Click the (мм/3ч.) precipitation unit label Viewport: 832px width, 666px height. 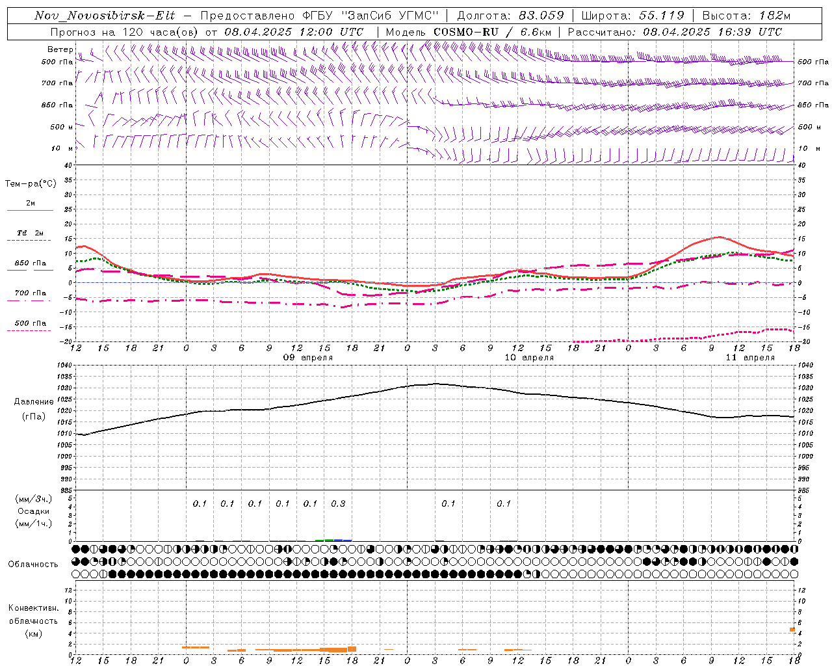point(34,499)
